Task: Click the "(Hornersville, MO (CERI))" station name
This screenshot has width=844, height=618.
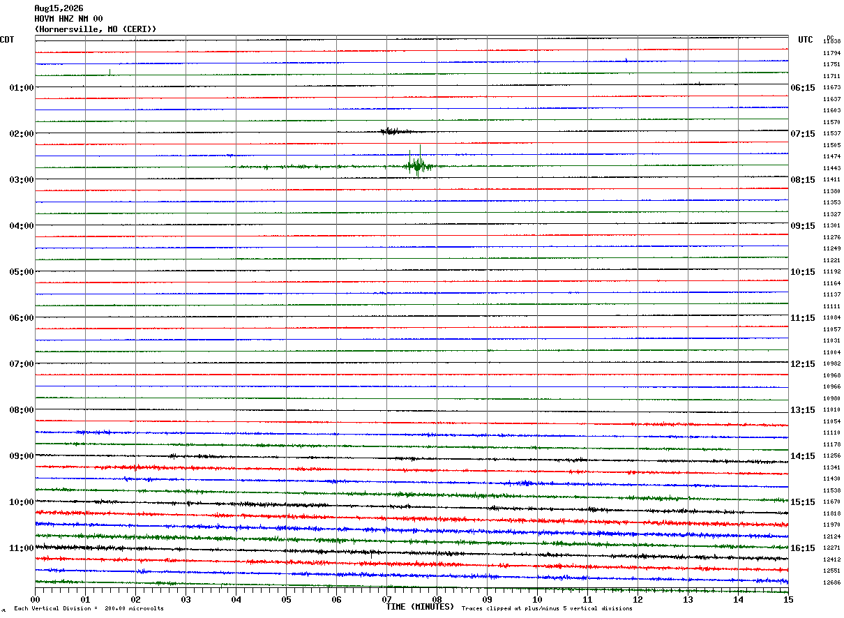Action: click(96, 29)
